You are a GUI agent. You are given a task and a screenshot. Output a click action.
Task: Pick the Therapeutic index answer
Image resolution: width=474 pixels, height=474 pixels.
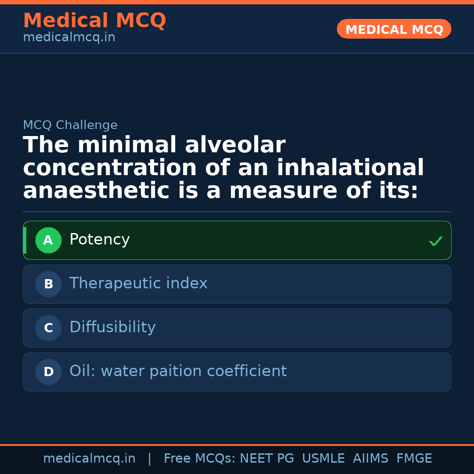click(x=138, y=284)
